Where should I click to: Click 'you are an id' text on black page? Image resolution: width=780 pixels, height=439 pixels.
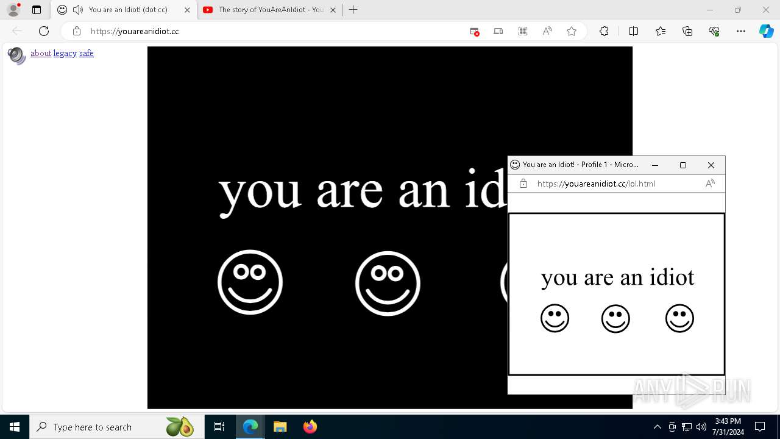click(363, 191)
